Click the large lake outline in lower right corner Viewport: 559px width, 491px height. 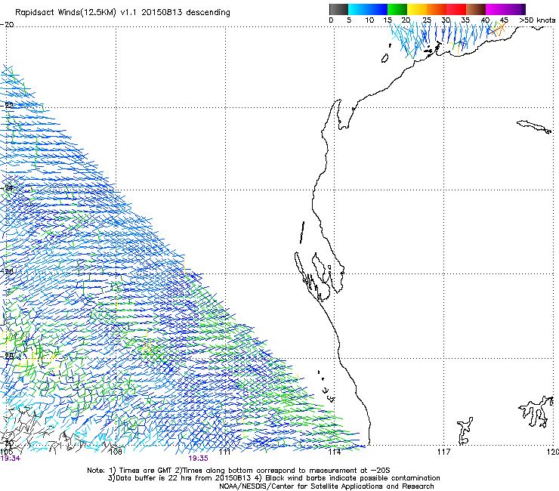pos(536,412)
